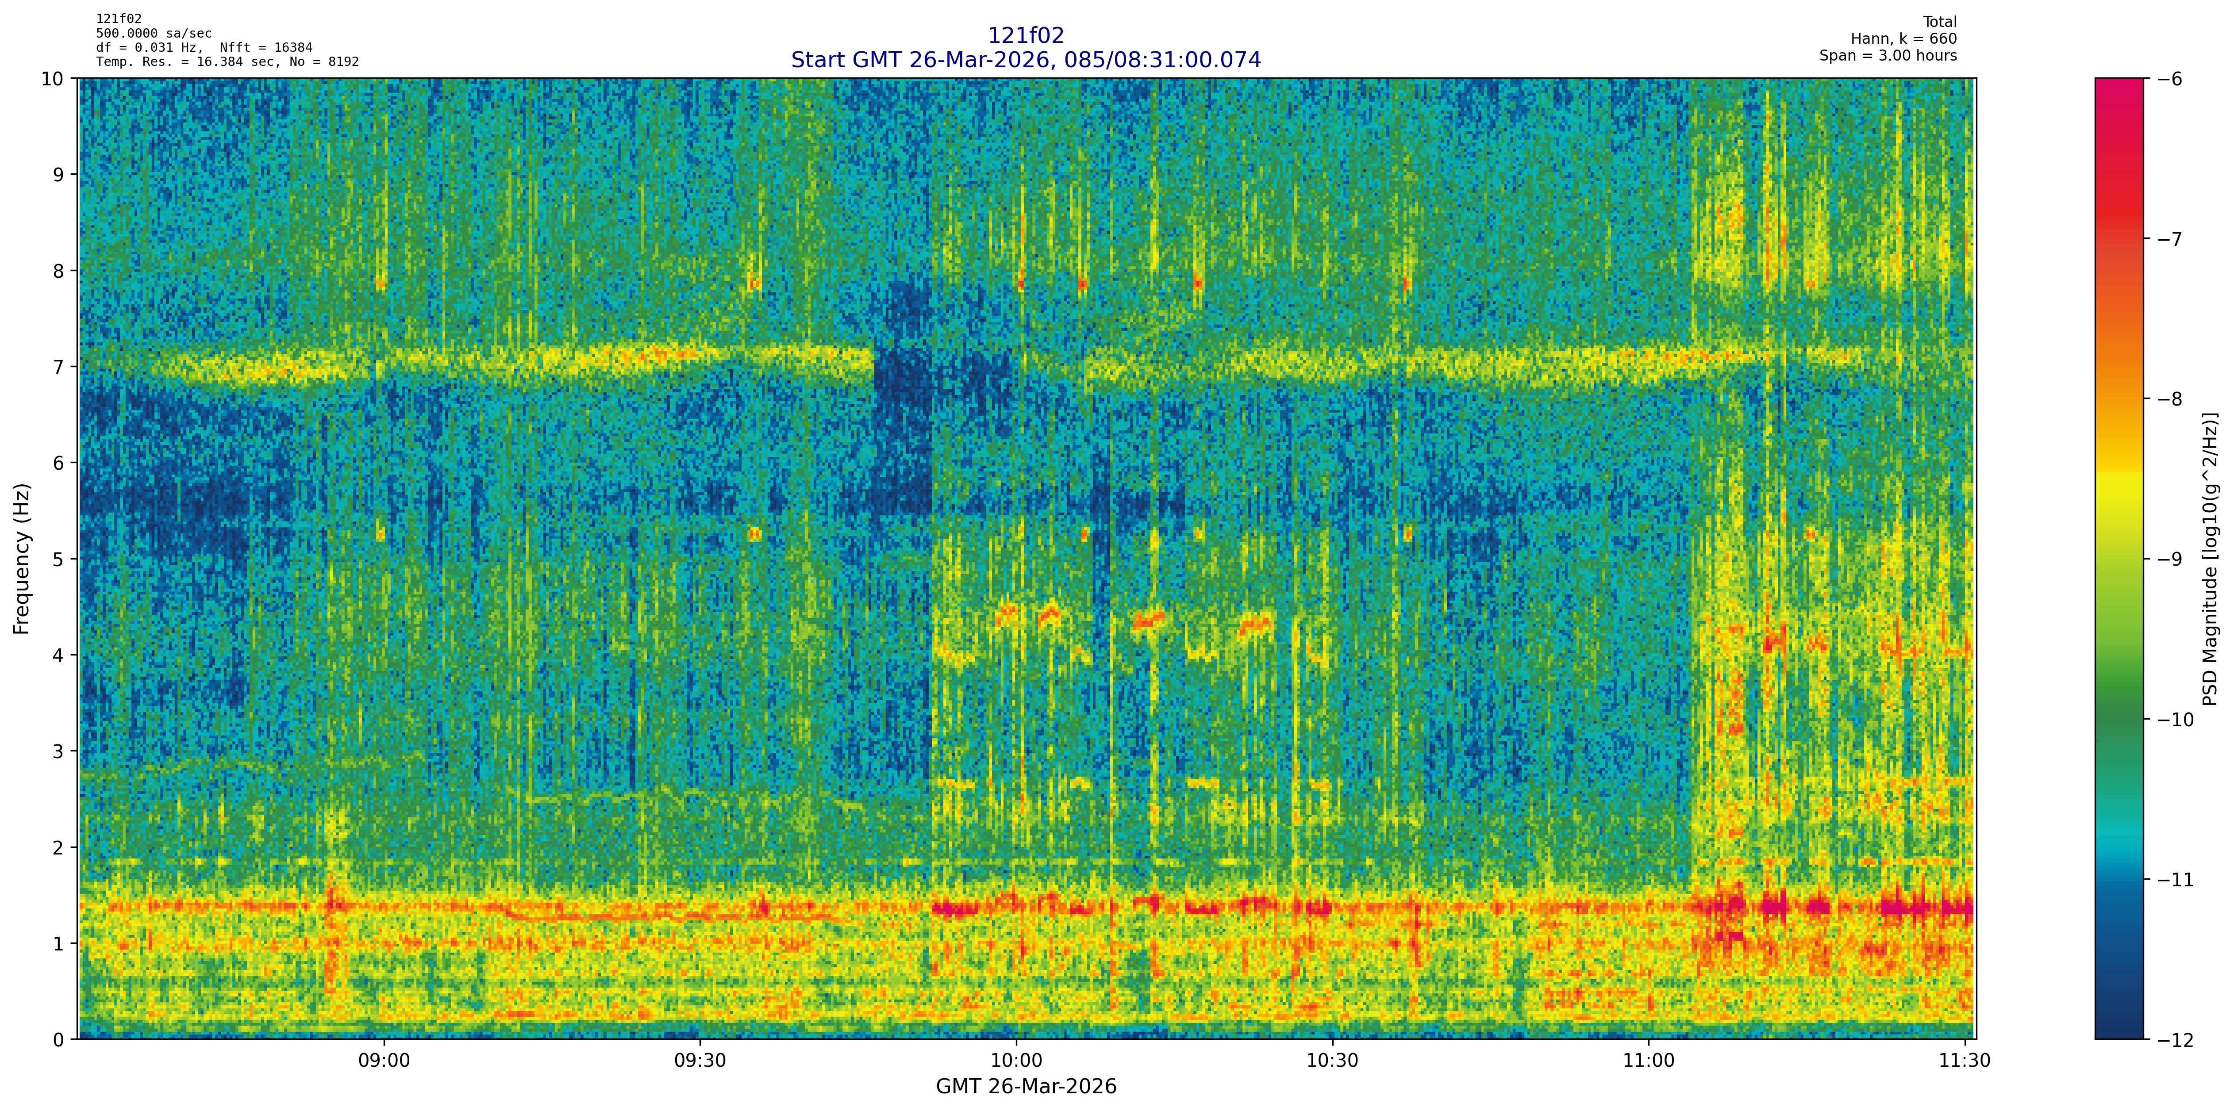Screen dimensions: 2234x1111
Task: Click the 11:30 time tick label
Action: coord(1964,1061)
